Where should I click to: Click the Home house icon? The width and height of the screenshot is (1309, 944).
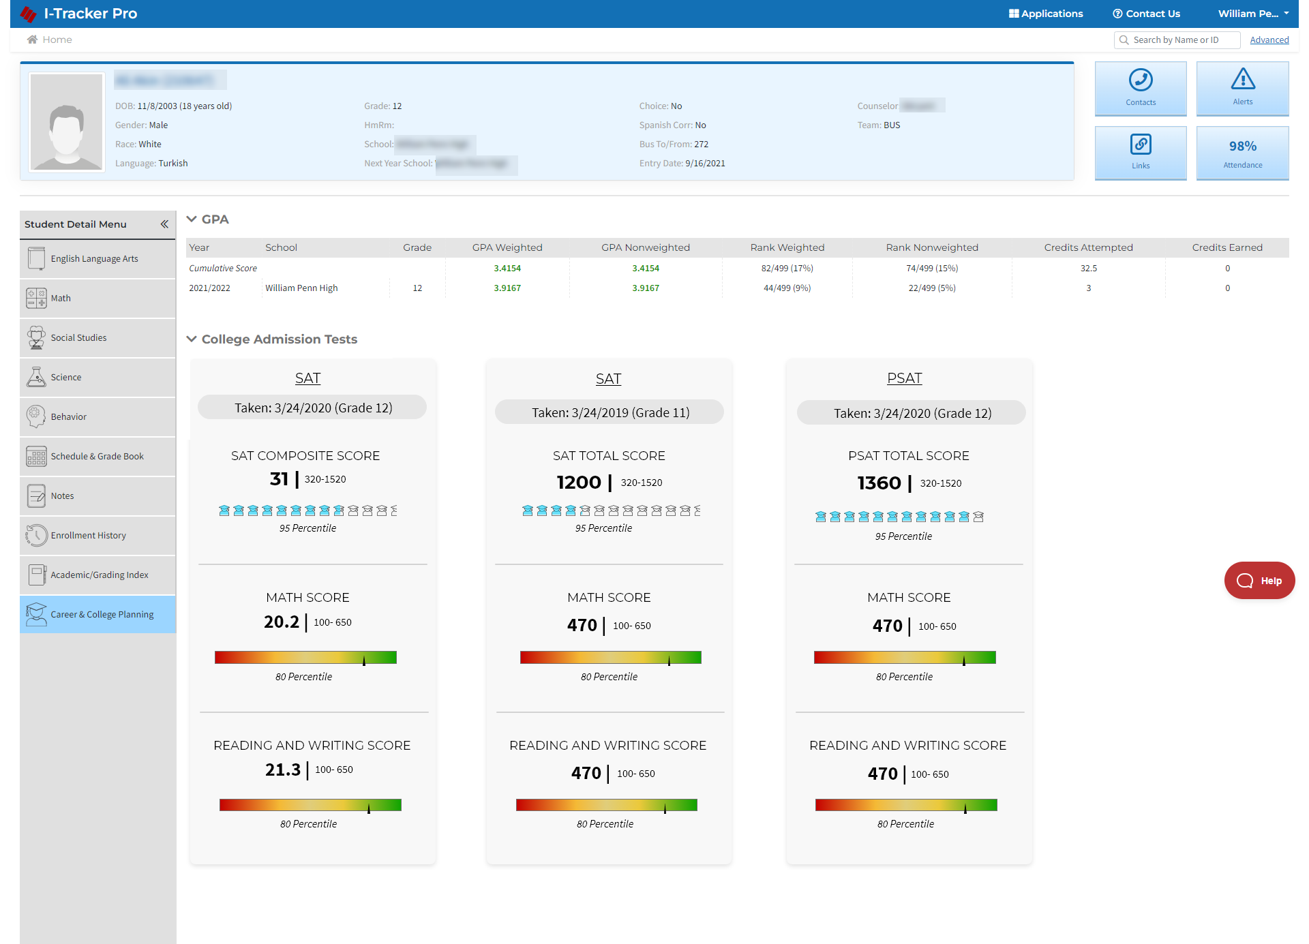(32, 40)
